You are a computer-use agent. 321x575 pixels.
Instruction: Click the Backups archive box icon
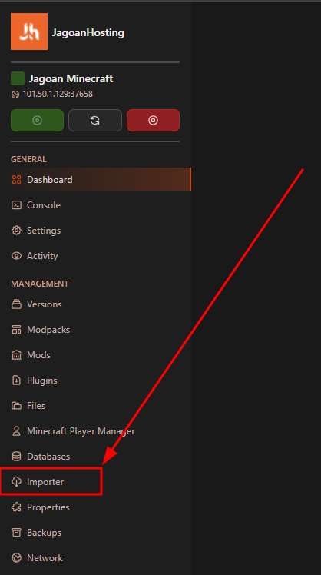pos(16,533)
